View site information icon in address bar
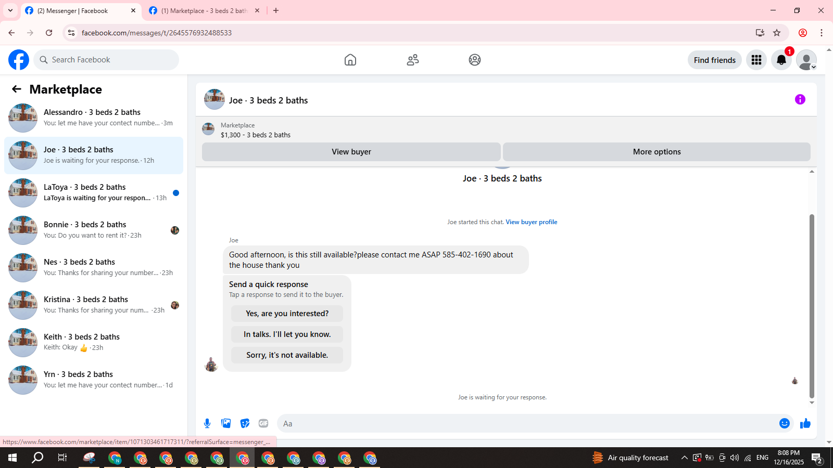The image size is (833, 468). 71,33
